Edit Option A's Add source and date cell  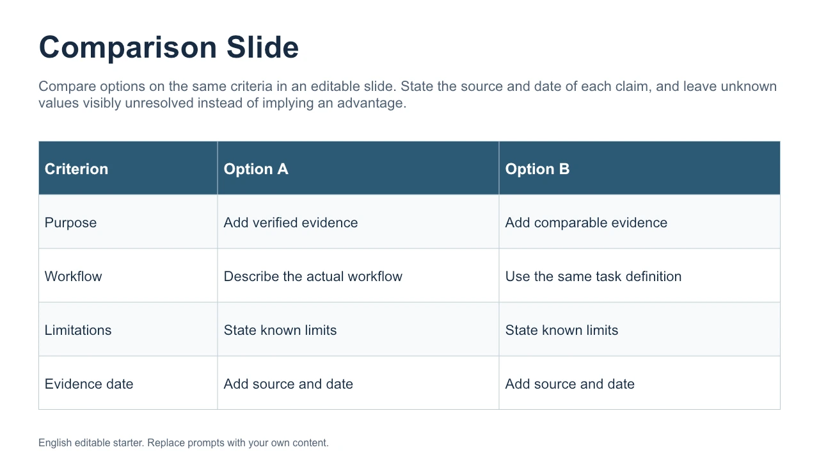[358, 384]
